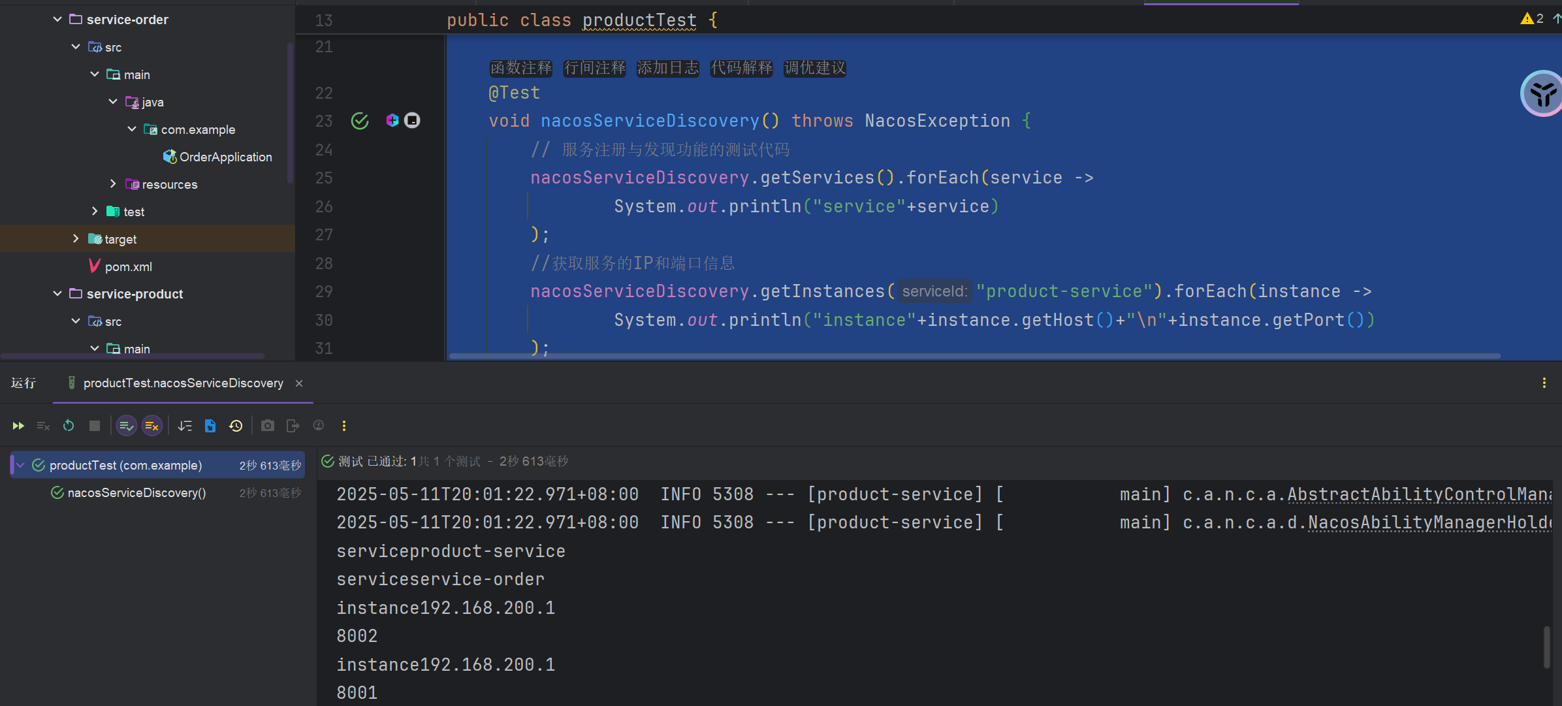
Task: Open the test history clock icon
Action: [x=236, y=426]
